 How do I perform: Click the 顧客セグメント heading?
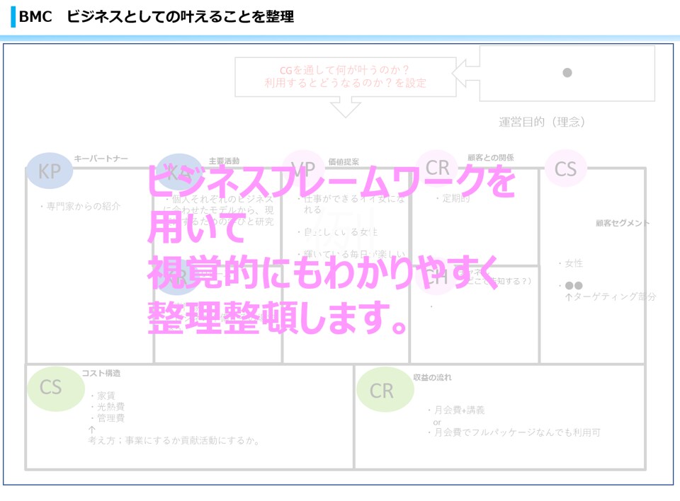[x=623, y=223]
